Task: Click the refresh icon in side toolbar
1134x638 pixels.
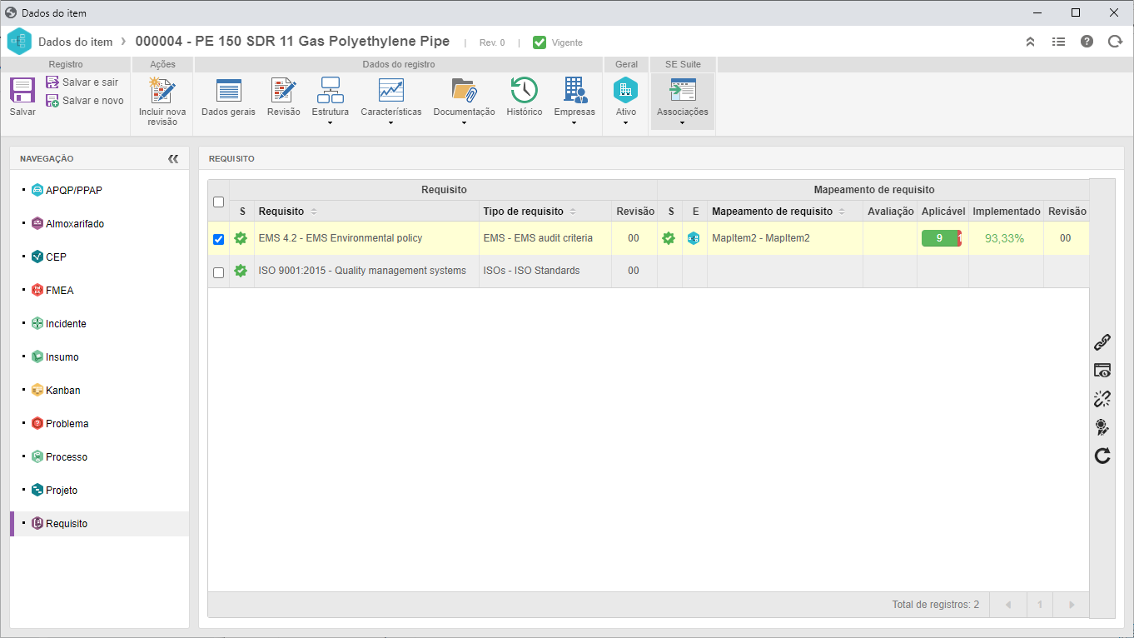Action: [x=1102, y=456]
